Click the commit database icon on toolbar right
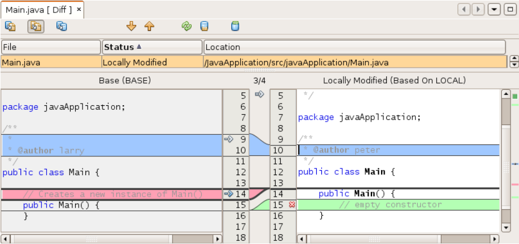The width and height of the screenshot is (519, 244). (x=235, y=26)
